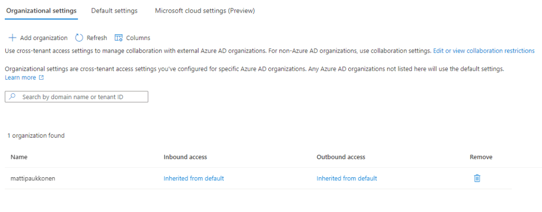Switch to Organizational settings tab

tap(41, 11)
